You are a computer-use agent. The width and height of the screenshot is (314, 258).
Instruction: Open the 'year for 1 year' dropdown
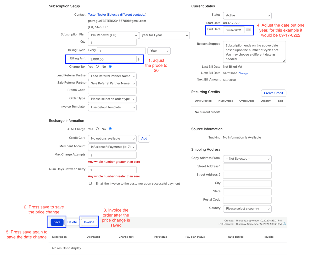tap(164, 35)
